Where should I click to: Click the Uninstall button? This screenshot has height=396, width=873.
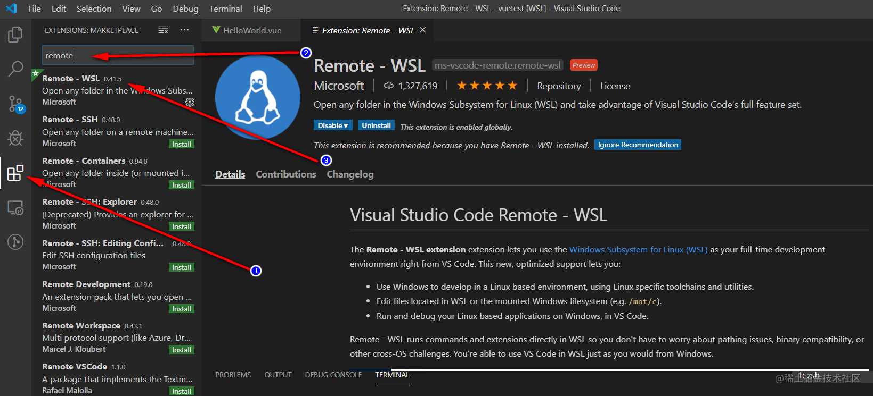376,126
